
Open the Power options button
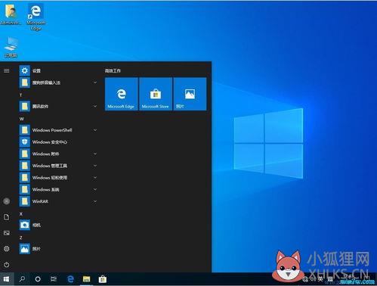click(x=7, y=265)
